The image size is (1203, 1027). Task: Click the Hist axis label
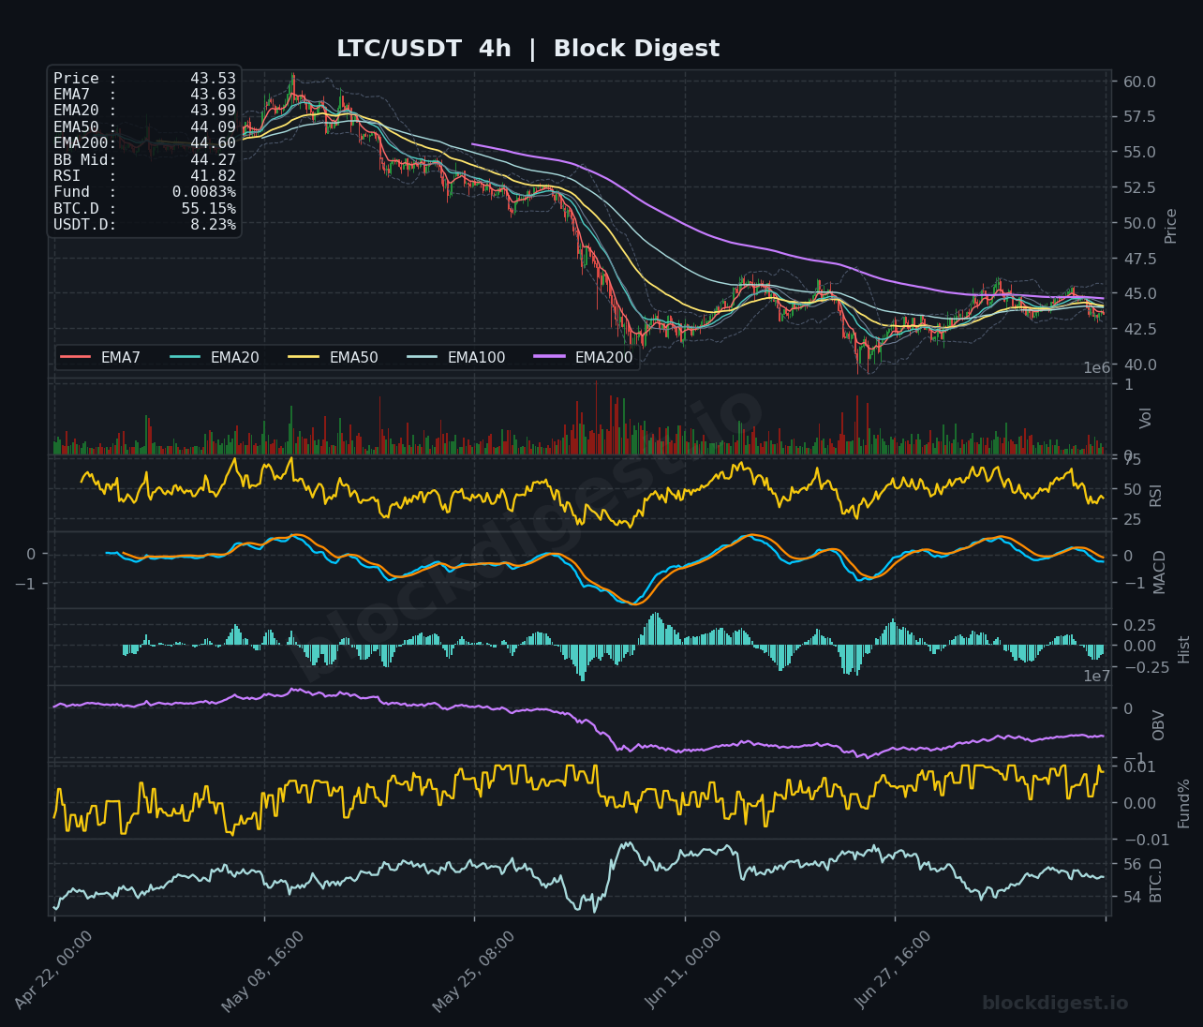tap(1183, 649)
